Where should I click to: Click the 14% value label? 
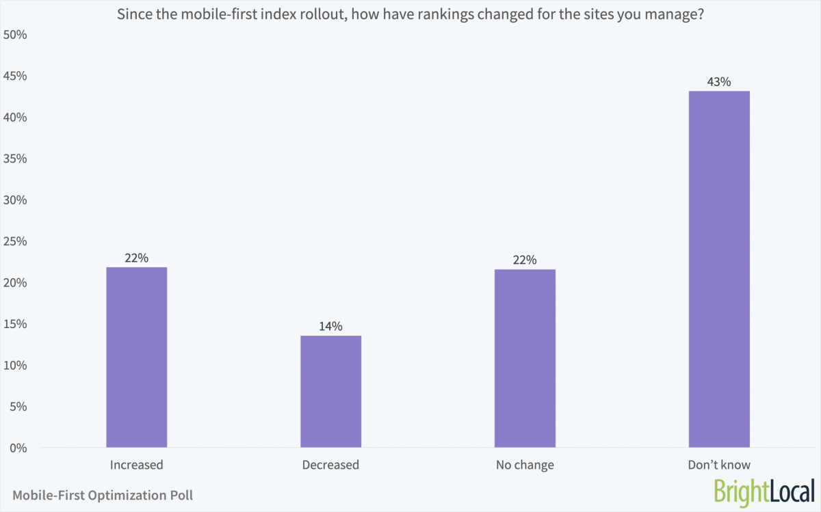pyautogui.click(x=330, y=327)
